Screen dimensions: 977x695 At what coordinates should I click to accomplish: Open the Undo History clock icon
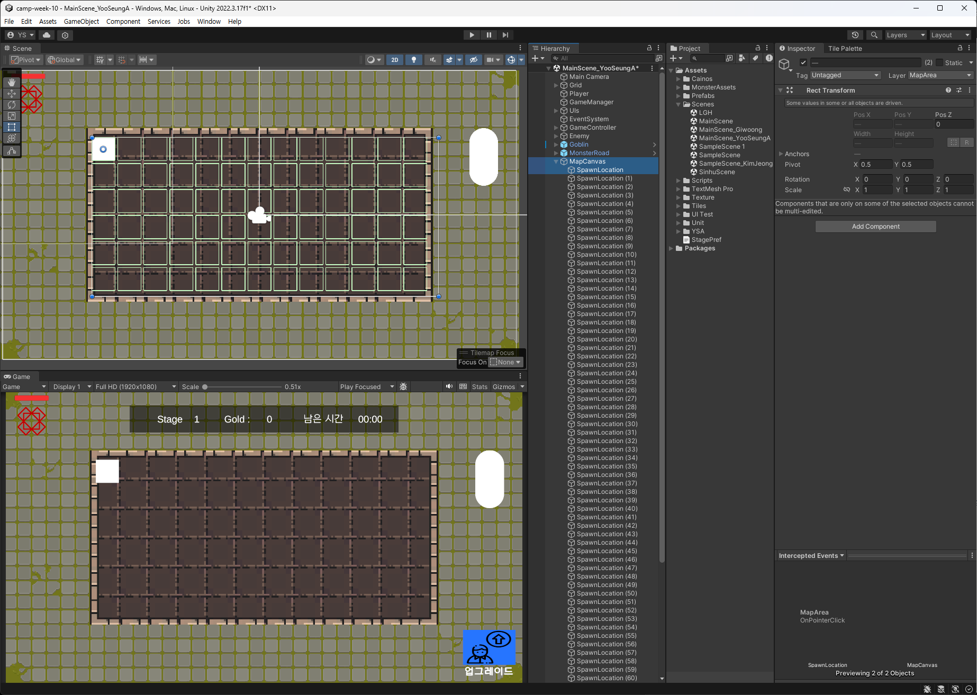[x=855, y=35]
